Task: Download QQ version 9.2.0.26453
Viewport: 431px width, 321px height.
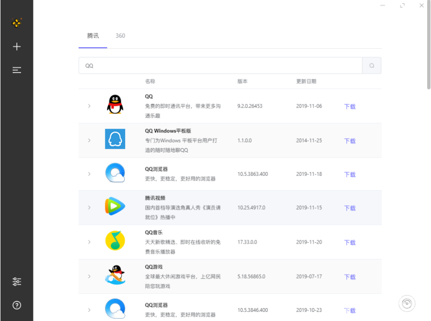Action: 350,107
